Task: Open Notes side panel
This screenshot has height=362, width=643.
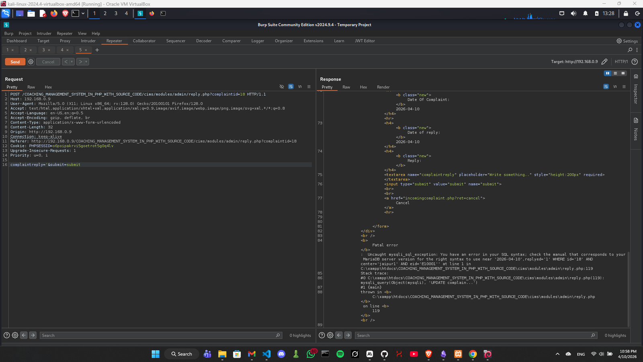Action: pyautogui.click(x=636, y=129)
